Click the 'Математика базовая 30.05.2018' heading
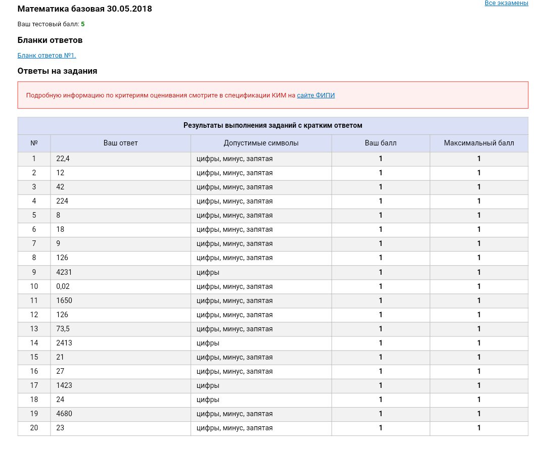The height and width of the screenshot is (449, 546). click(84, 9)
